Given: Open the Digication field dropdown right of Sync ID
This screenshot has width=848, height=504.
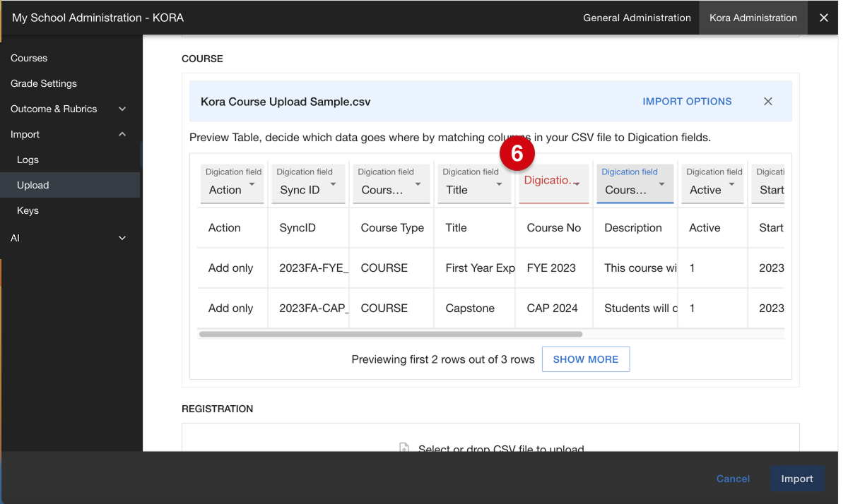Looking at the screenshot, I should [391, 184].
